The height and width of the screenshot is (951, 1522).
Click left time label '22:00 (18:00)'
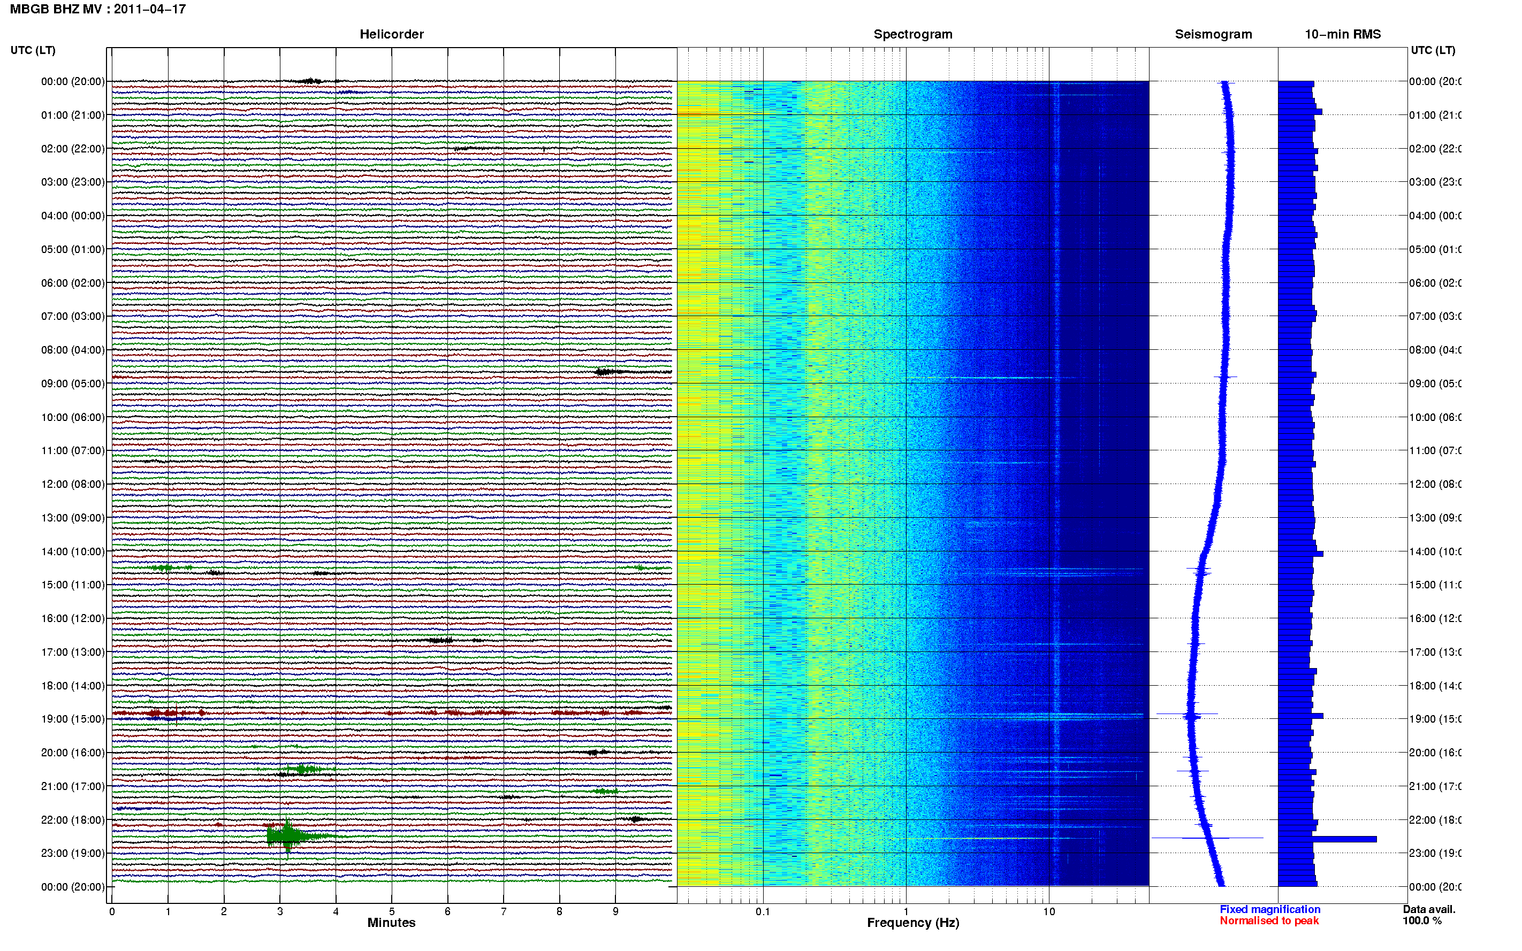point(73,820)
